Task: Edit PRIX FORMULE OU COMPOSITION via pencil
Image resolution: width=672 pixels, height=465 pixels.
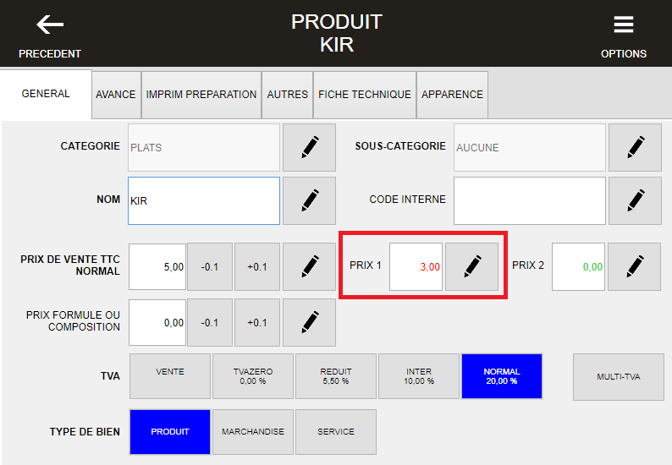Action: [x=309, y=322]
